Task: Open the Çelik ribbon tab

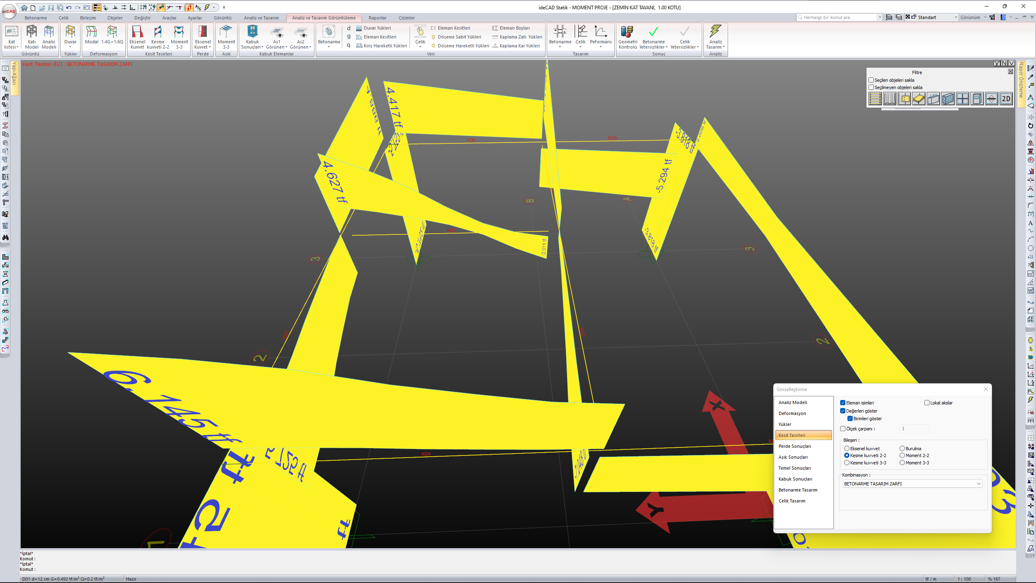Action: pyautogui.click(x=64, y=18)
